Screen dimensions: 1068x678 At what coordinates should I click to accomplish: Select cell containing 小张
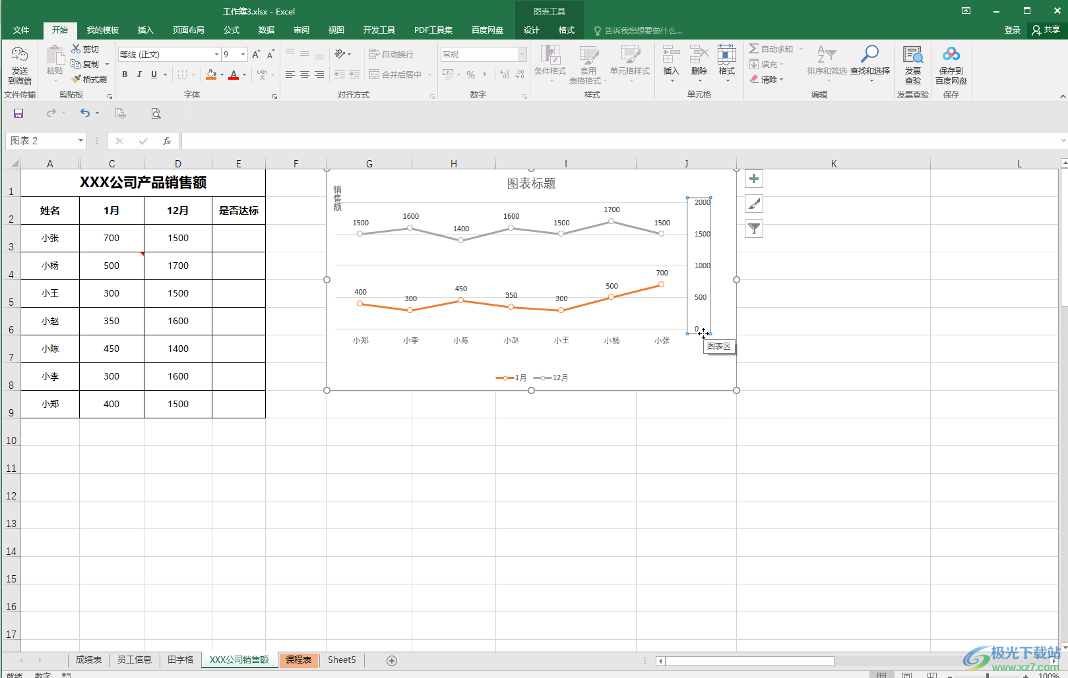50,238
